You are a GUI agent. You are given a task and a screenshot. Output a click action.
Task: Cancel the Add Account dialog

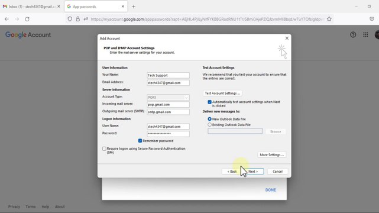pos(277,172)
